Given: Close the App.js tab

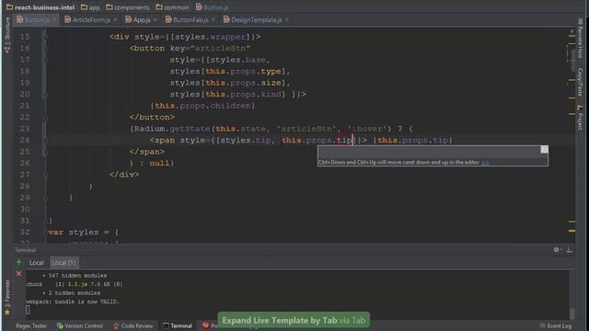Looking at the screenshot, I should tap(156, 19).
